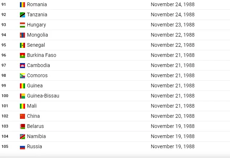Click Hungary's date November 23, 1988
Screen dimensions: 230x158
point(173,25)
